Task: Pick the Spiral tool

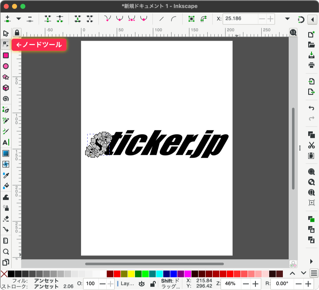Action: pyautogui.click(x=6, y=99)
